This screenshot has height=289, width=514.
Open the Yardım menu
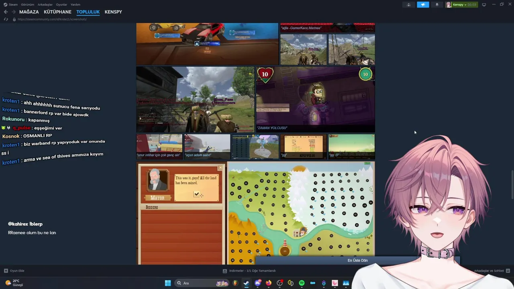pos(75,5)
